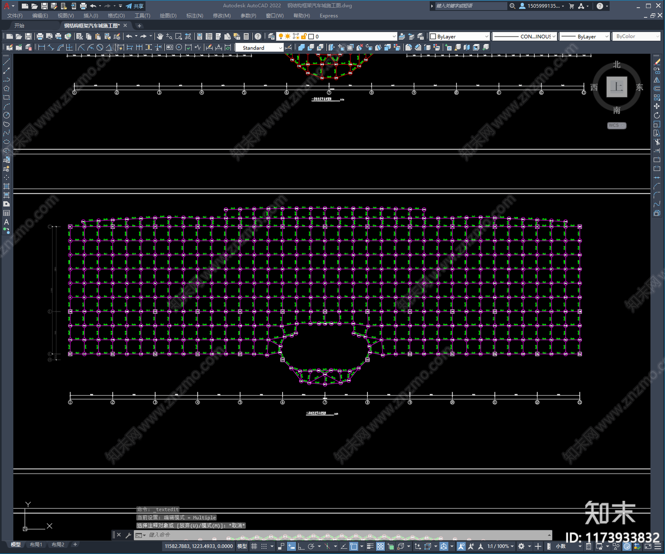Open the 1:1 / 100% annotation scale dropdown
This screenshot has height=554, width=665.
pos(500,546)
